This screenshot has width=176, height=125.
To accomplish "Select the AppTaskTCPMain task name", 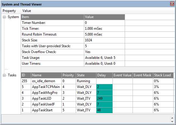I will point(46,87).
